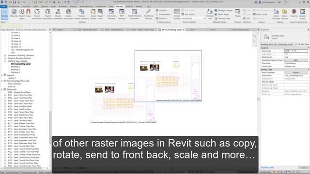This screenshot has height=174, width=310.
Task: Collapse the Legends node
Action: pyautogui.click(x=2, y=75)
